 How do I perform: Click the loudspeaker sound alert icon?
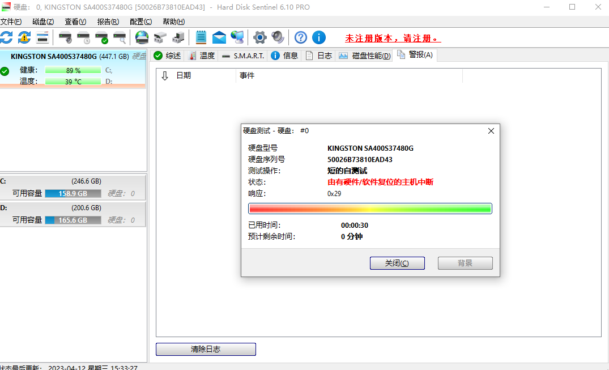(278, 37)
